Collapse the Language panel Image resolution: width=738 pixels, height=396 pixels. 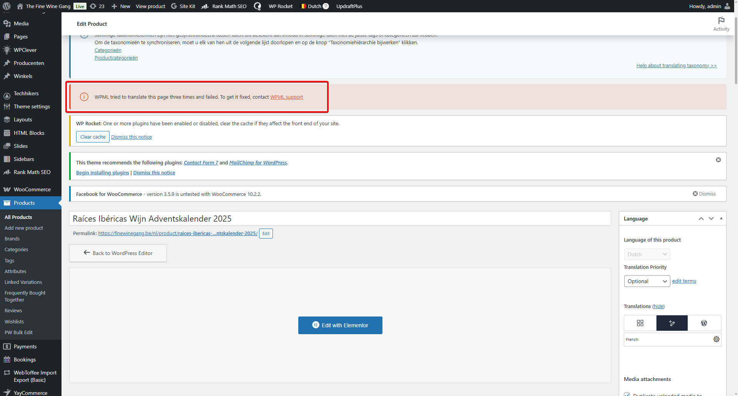point(721,219)
